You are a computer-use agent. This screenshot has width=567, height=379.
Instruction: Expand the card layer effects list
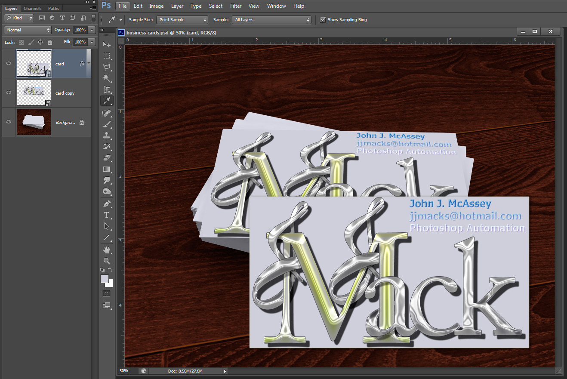pyautogui.click(x=89, y=64)
